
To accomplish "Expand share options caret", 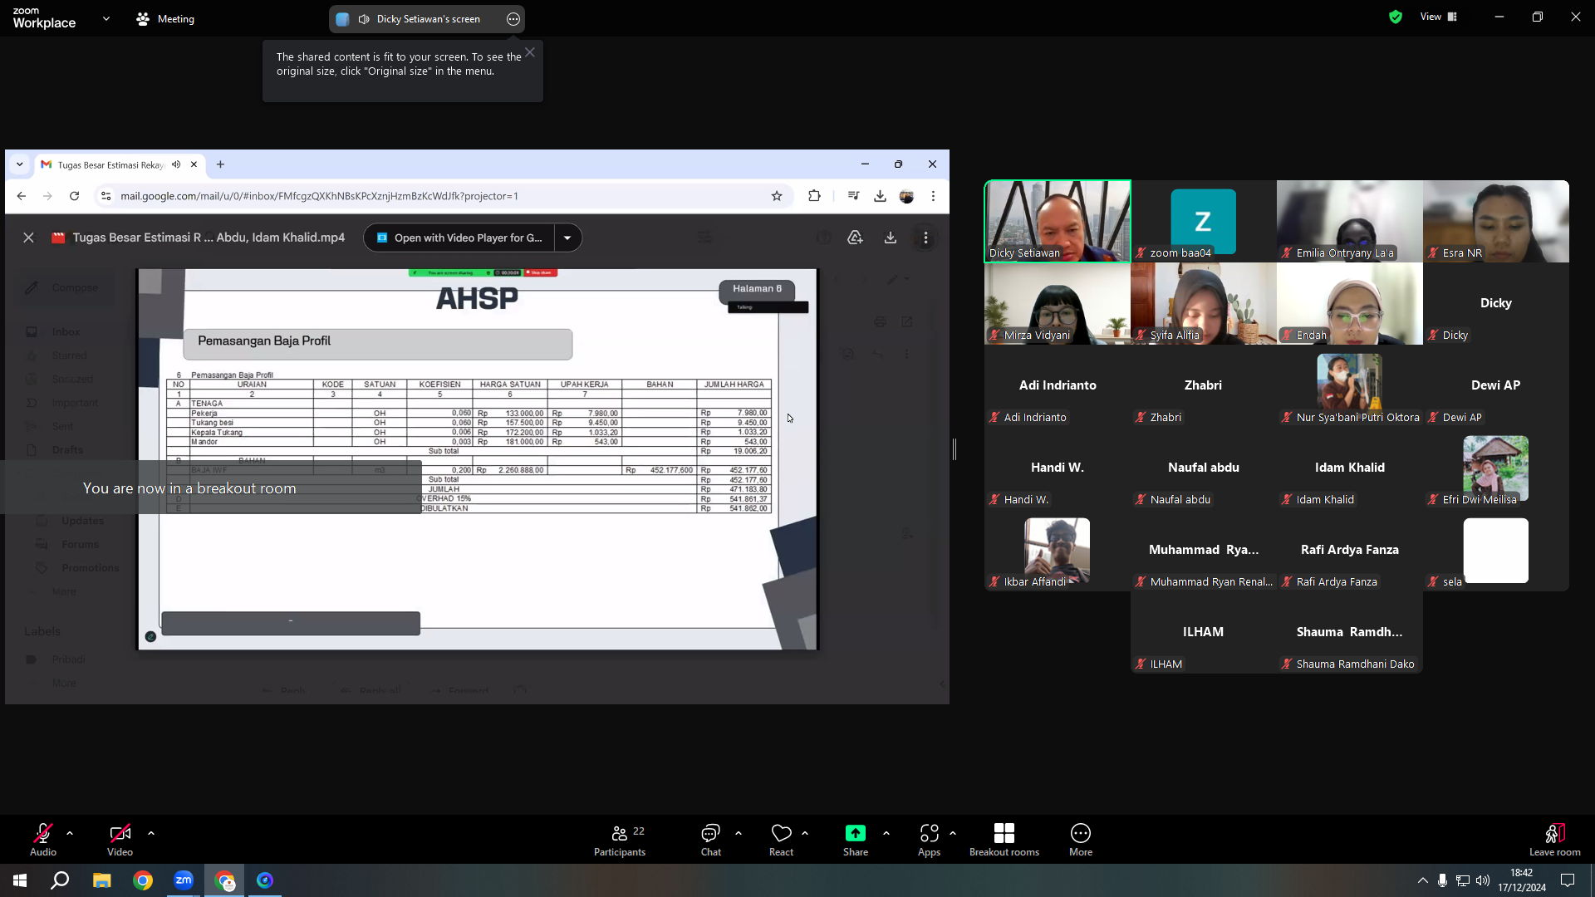I will pyautogui.click(x=886, y=833).
